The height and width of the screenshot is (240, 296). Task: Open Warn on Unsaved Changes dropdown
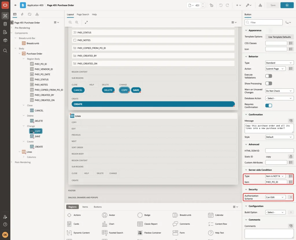coord(280,91)
